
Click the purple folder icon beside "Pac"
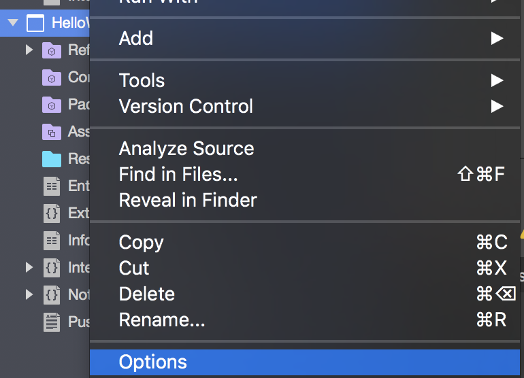click(x=51, y=105)
